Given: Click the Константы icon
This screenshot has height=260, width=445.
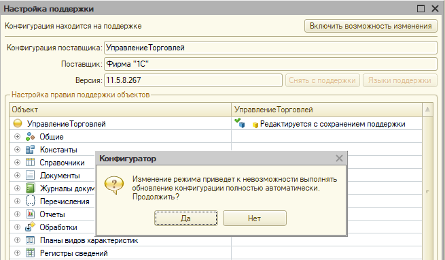Looking at the screenshot, I should coord(30,149).
